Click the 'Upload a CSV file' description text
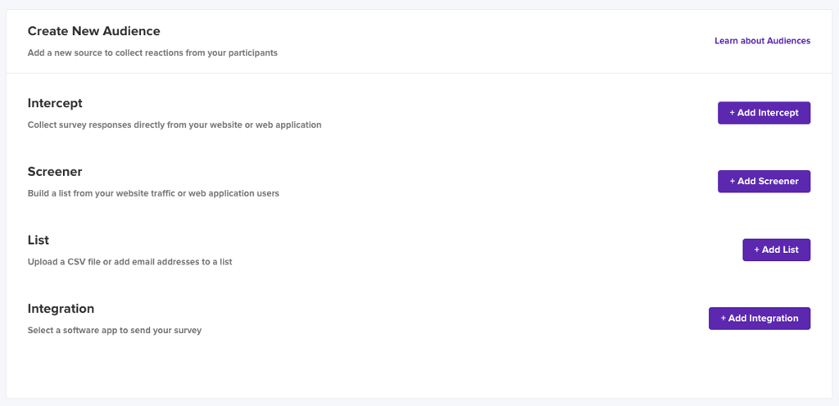The width and height of the screenshot is (839, 406). [x=129, y=262]
